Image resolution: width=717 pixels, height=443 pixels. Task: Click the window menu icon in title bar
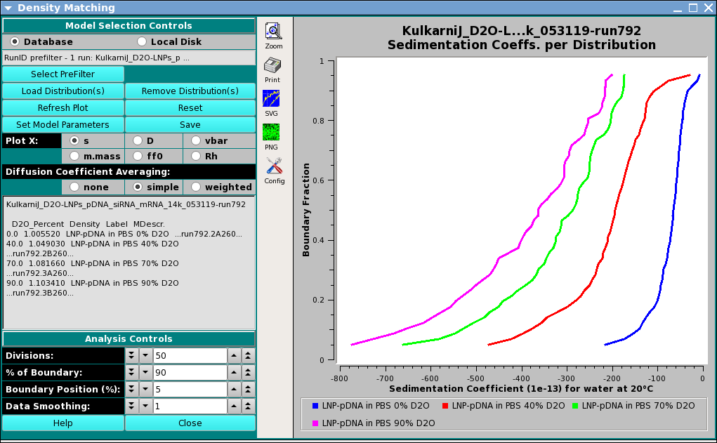pyautogui.click(x=8, y=8)
